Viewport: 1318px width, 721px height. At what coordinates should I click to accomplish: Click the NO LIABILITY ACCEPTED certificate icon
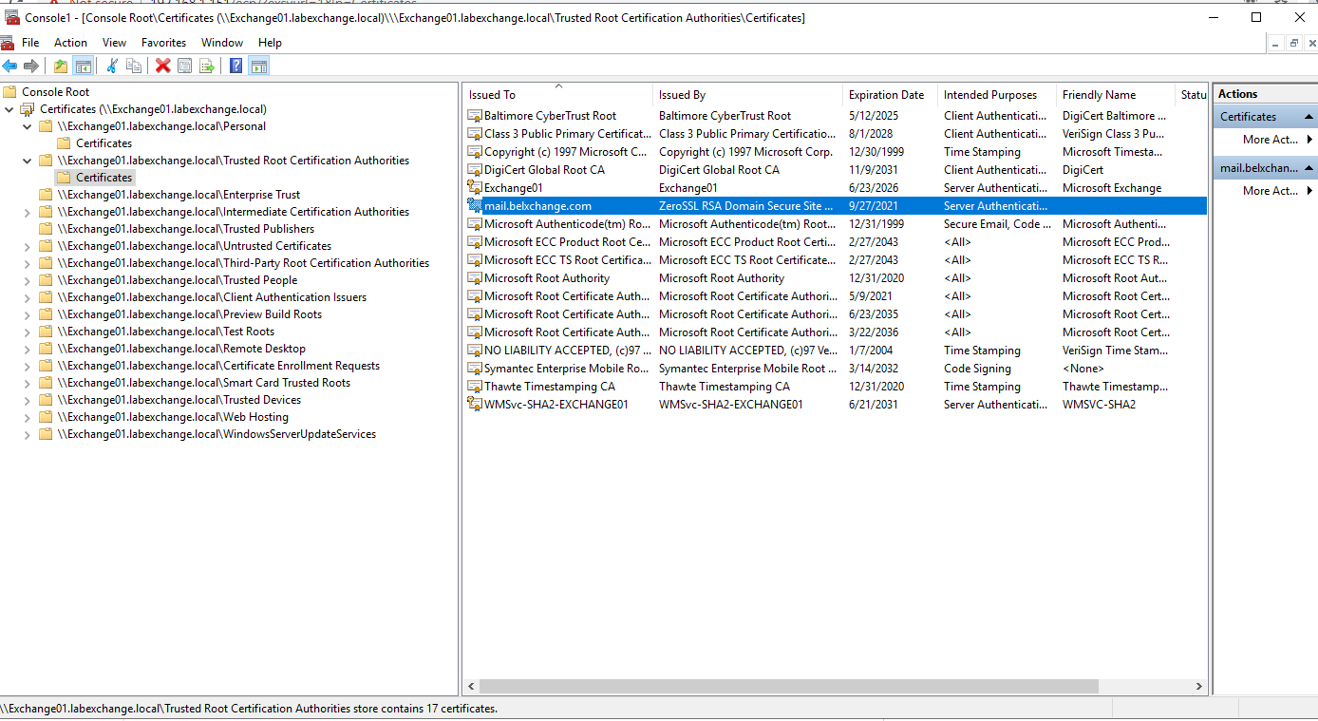pyautogui.click(x=475, y=350)
